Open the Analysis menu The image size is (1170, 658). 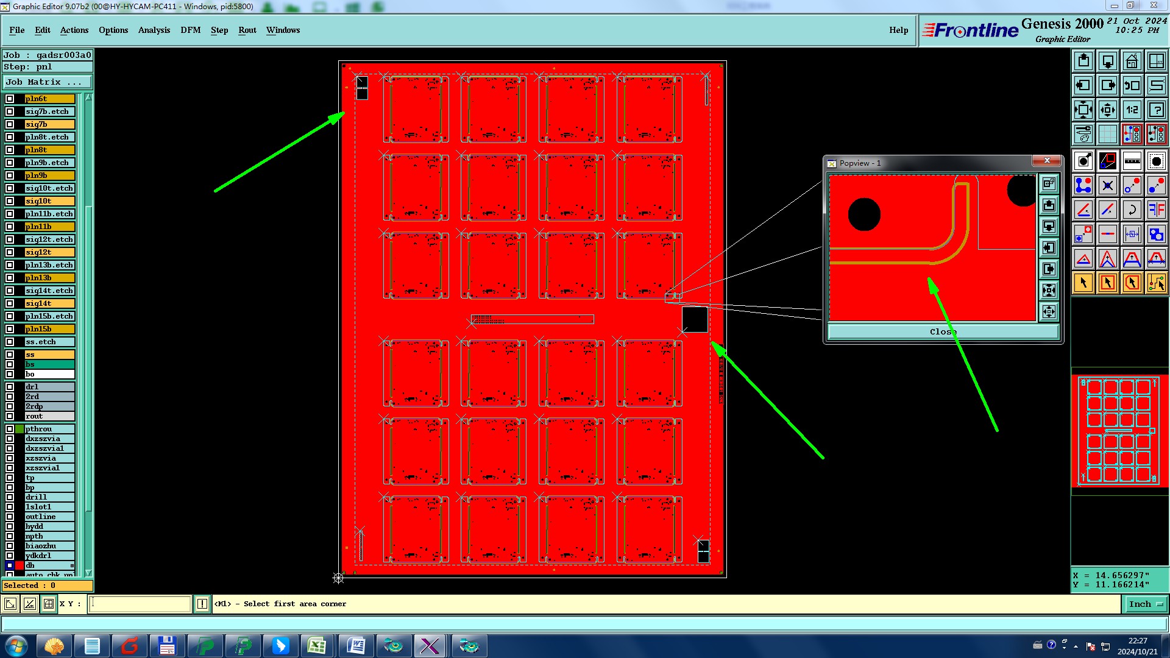click(154, 30)
